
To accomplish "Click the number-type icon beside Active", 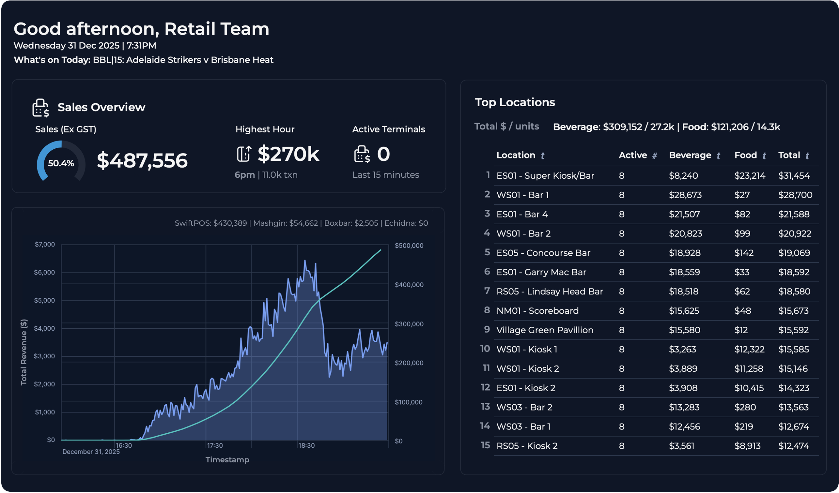I will [x=655, y=156].
